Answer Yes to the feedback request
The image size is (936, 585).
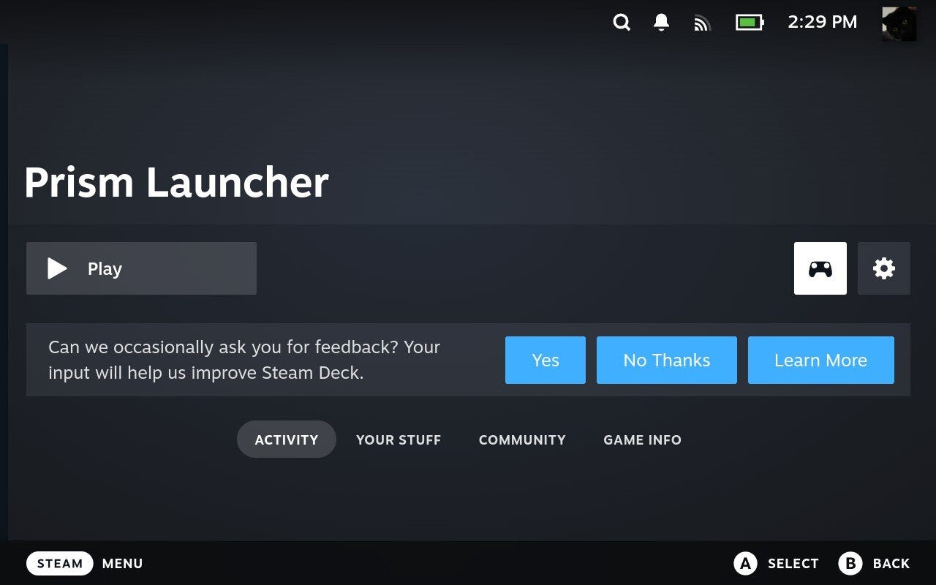[546, 360]
